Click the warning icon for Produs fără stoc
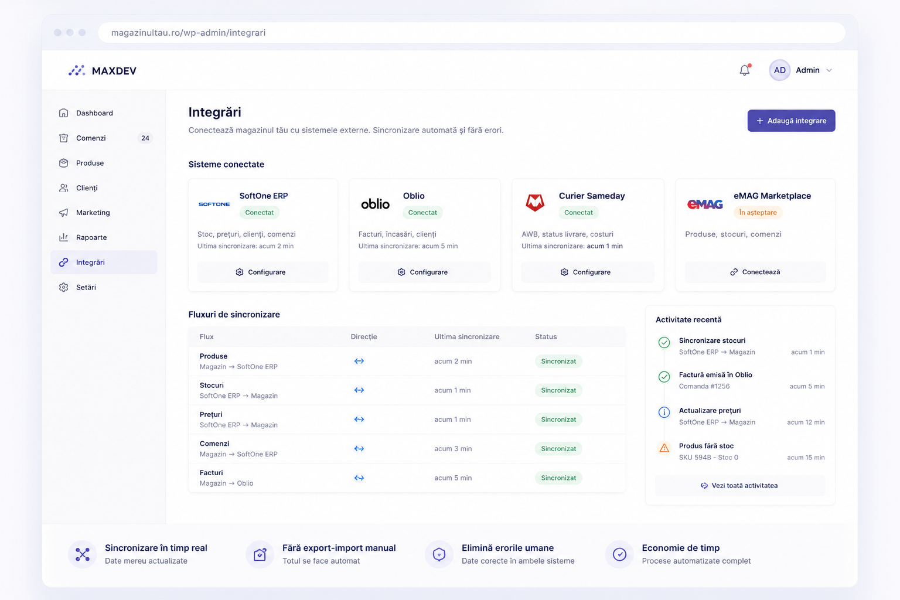The image size is (900, 600). [x=664, y=448]
